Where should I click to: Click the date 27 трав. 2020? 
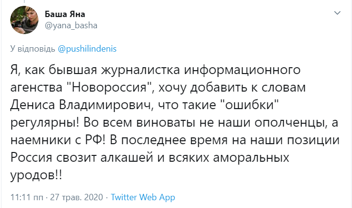(76, 197)
